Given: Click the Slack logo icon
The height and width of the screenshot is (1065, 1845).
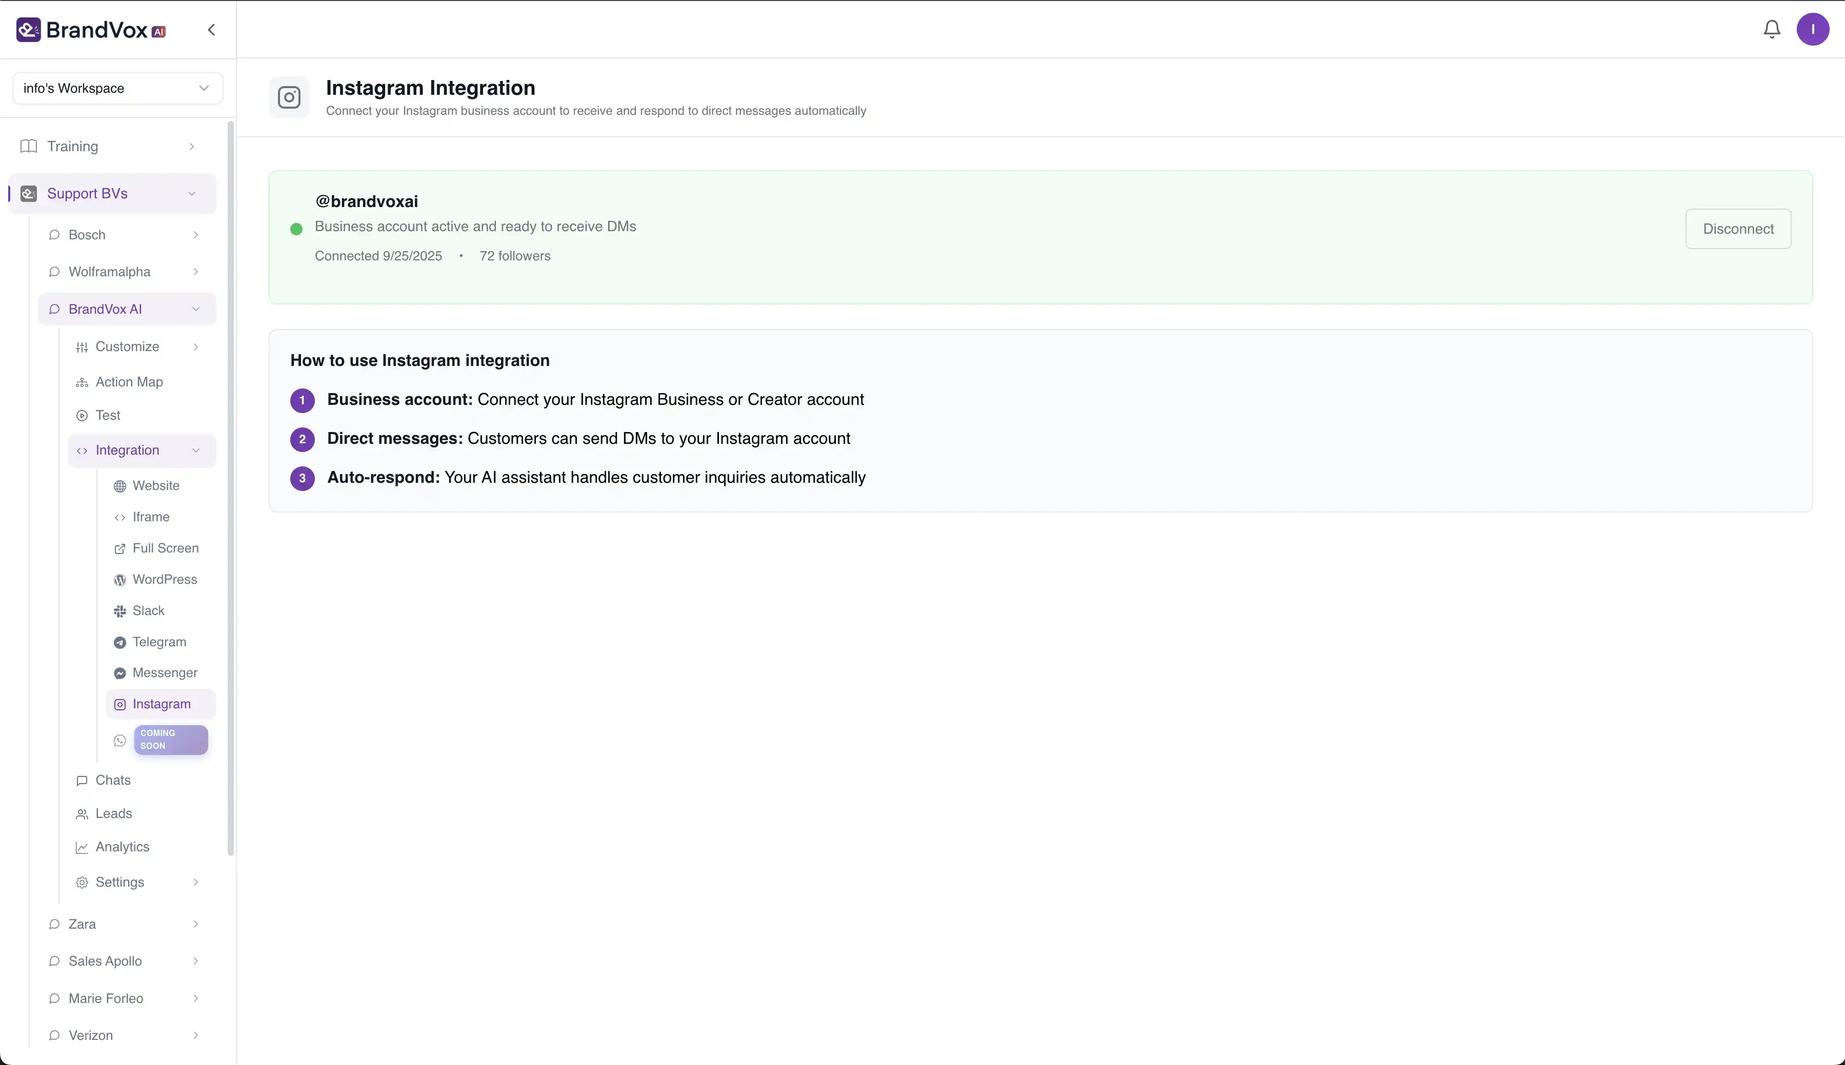Looking at the screenshot, I should coord(120,611).
